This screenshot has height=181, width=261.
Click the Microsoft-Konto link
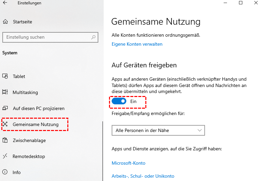pyautogui.click(x=128, y=163)
